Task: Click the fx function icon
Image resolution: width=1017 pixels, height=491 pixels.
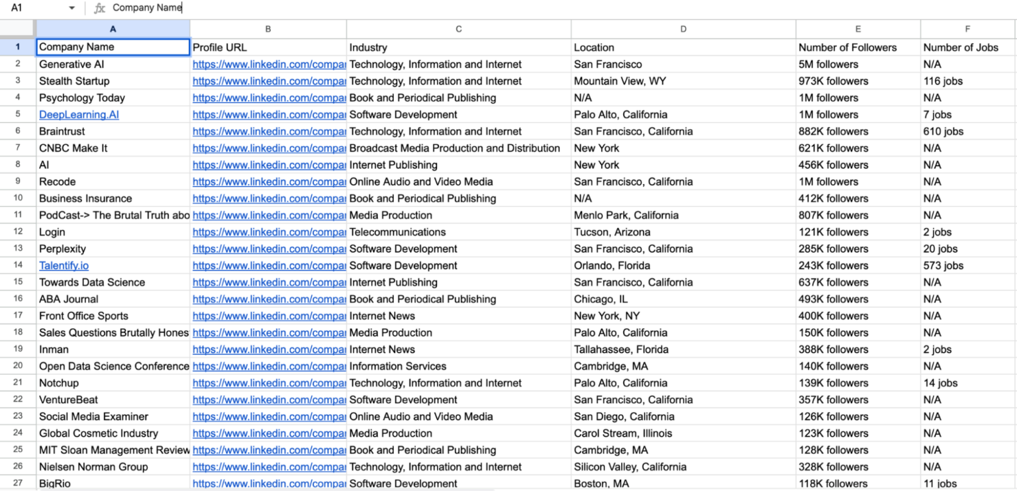Action: (99, 8)
